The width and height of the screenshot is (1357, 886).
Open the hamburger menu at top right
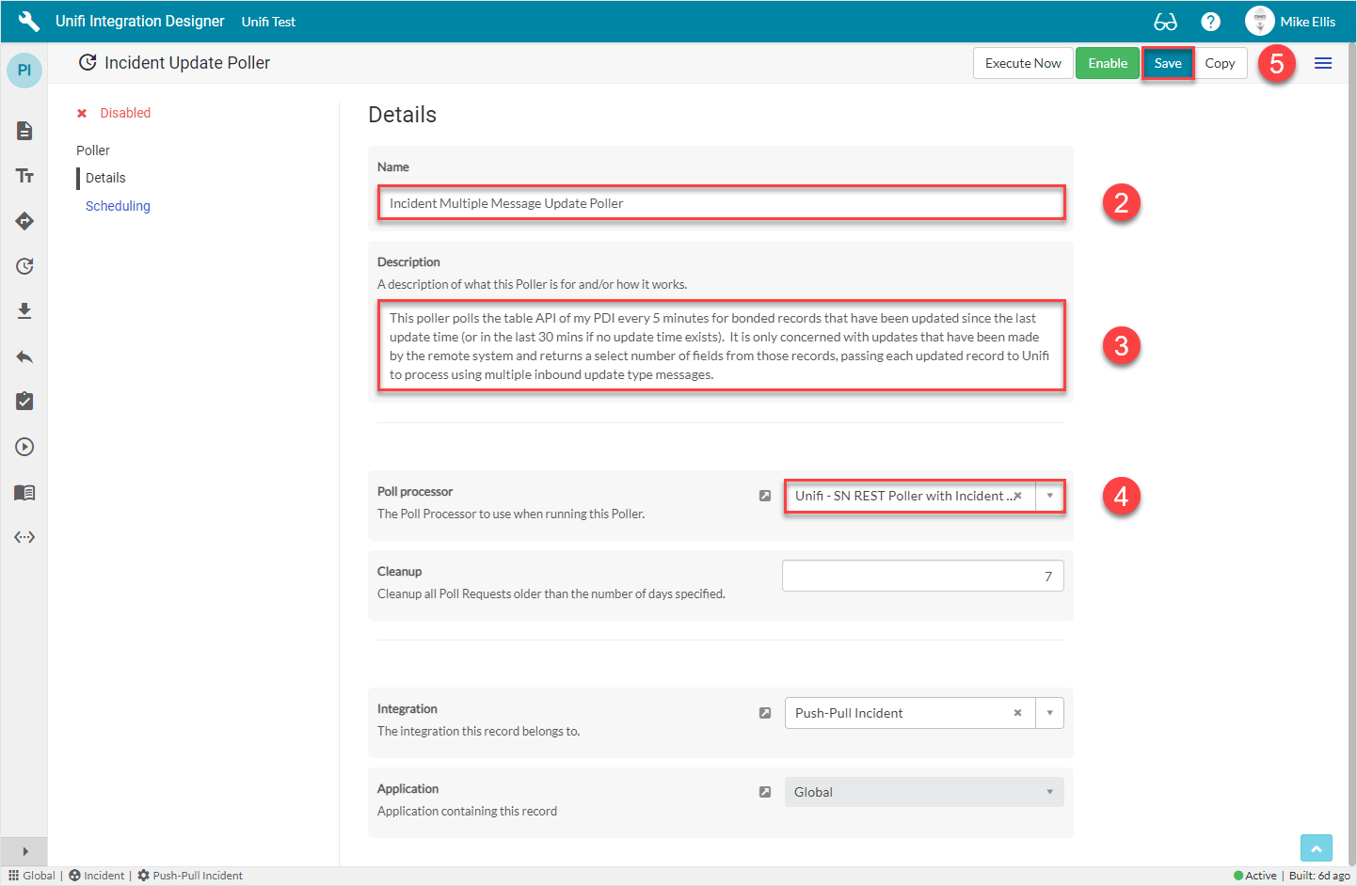[1323, 63]
